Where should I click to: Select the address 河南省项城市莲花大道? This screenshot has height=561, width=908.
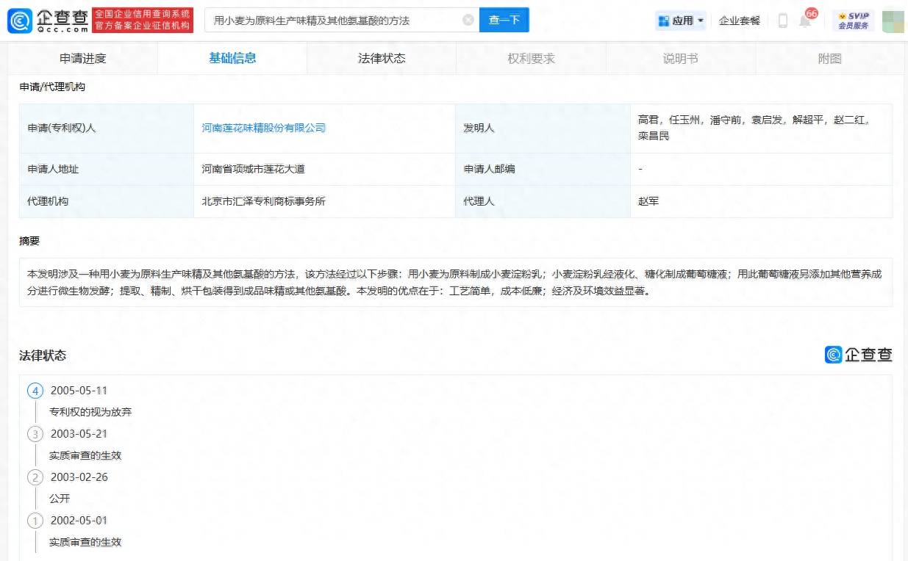(254, 169)
